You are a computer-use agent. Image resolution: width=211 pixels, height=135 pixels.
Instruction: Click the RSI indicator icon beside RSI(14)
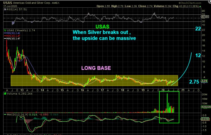coord(5,9)
